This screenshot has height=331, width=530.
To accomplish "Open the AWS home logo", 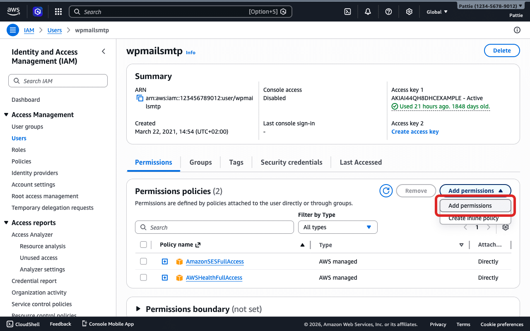I will 14,12.
